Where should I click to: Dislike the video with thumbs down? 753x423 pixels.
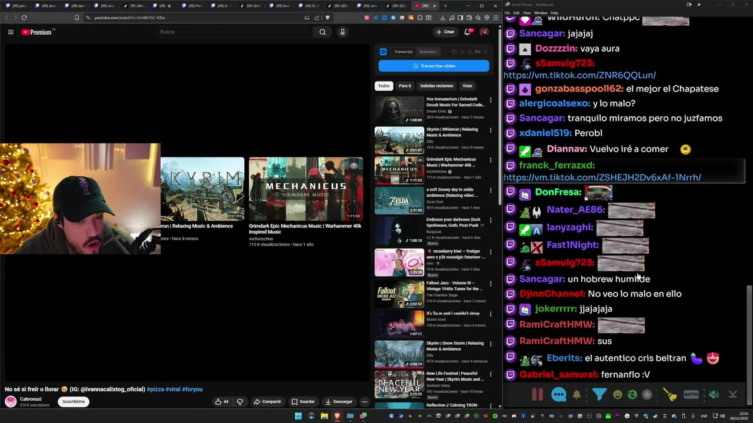240,402
